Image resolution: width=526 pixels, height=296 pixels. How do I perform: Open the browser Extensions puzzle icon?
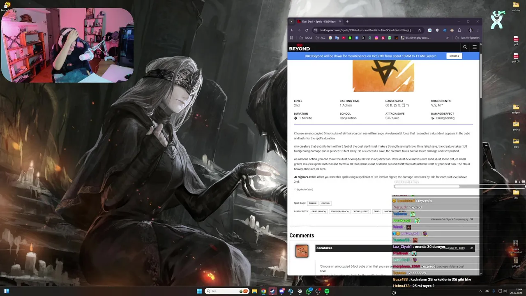coord(460,30)
